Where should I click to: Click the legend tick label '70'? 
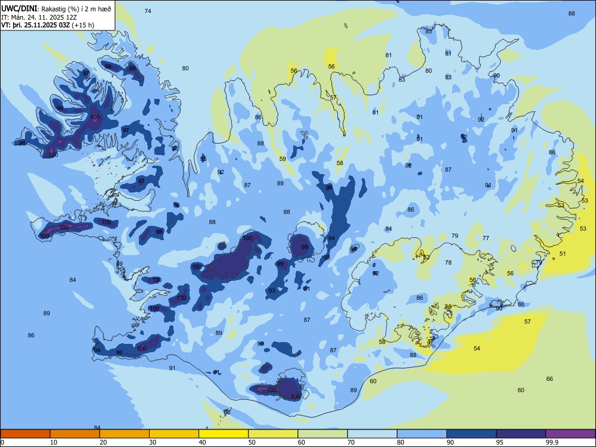click(x=351, y=442)
